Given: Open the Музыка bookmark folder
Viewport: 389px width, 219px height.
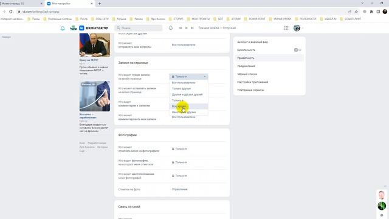Looking at the screenshot, I should pos(119,19).
